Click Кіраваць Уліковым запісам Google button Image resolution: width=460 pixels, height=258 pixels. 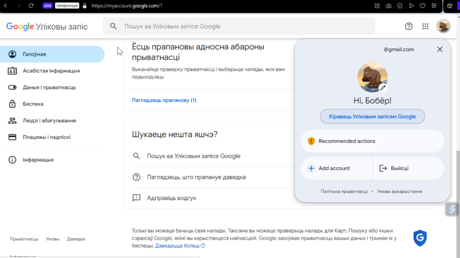372,116
